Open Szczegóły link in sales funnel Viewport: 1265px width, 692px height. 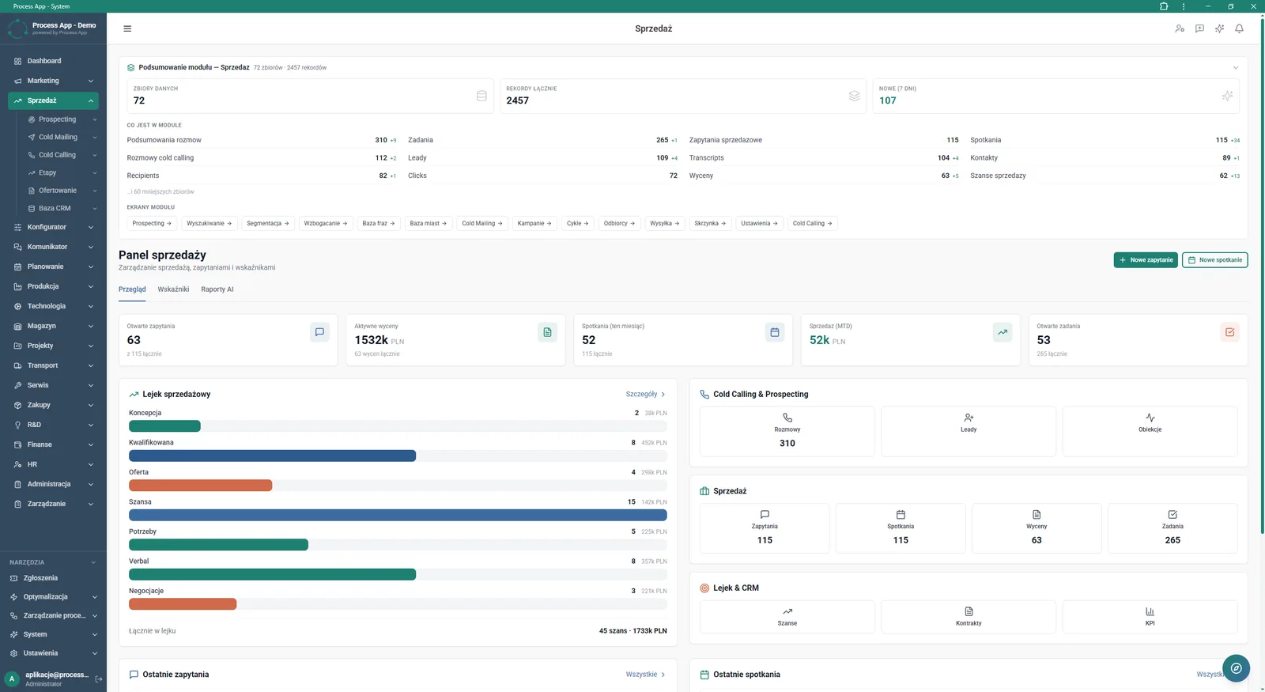point(645,394)
